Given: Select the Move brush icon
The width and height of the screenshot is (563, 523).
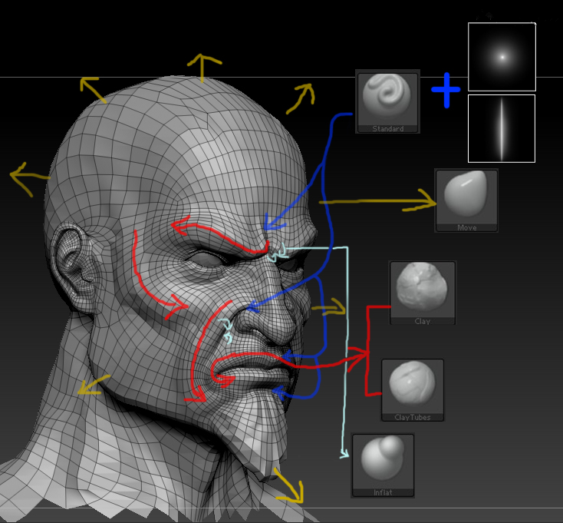Looking at the screenshot, I should 466,200.
